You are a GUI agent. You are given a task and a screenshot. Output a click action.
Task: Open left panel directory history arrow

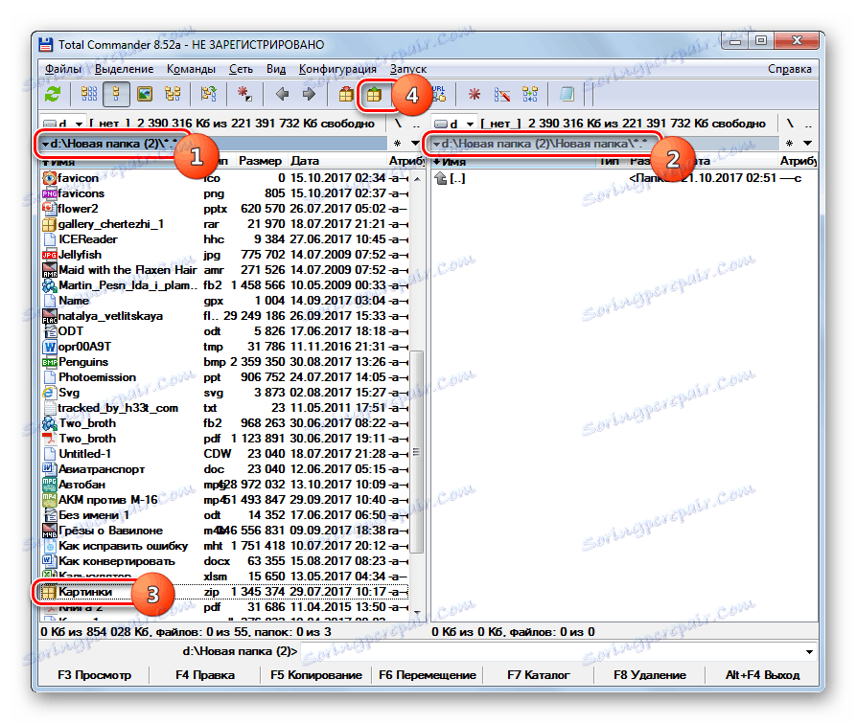pos(415,144)
